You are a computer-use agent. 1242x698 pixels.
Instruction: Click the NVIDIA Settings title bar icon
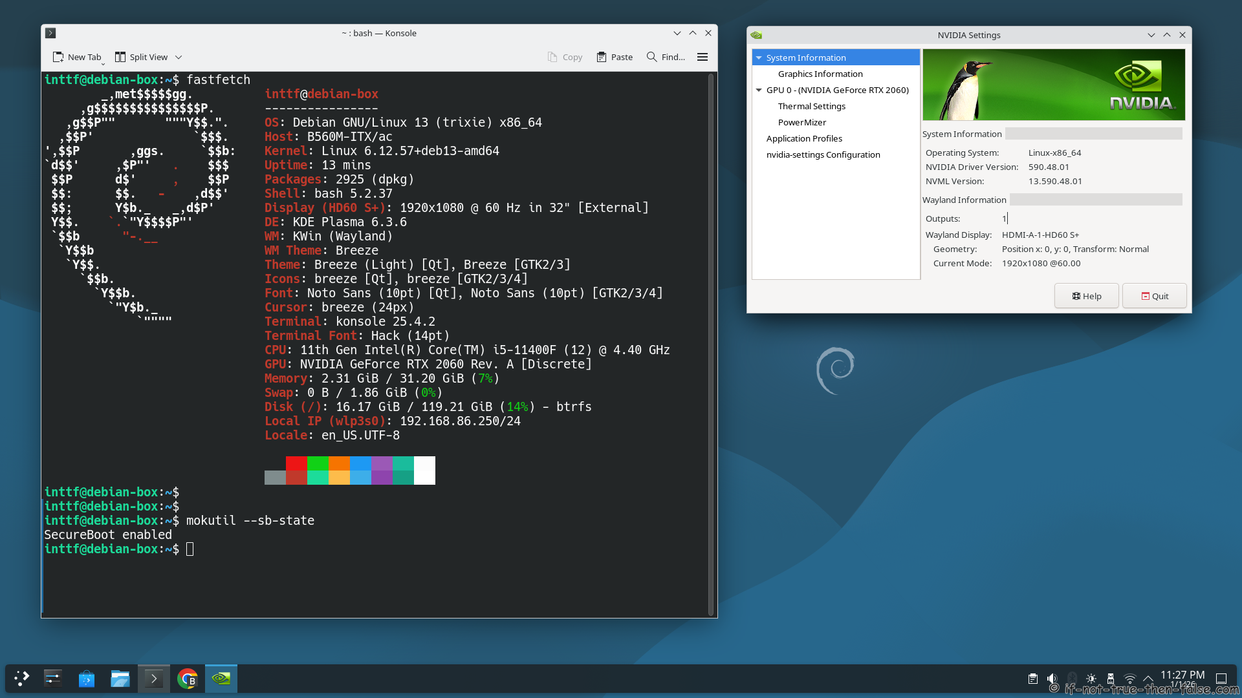(x=756, y=35)
